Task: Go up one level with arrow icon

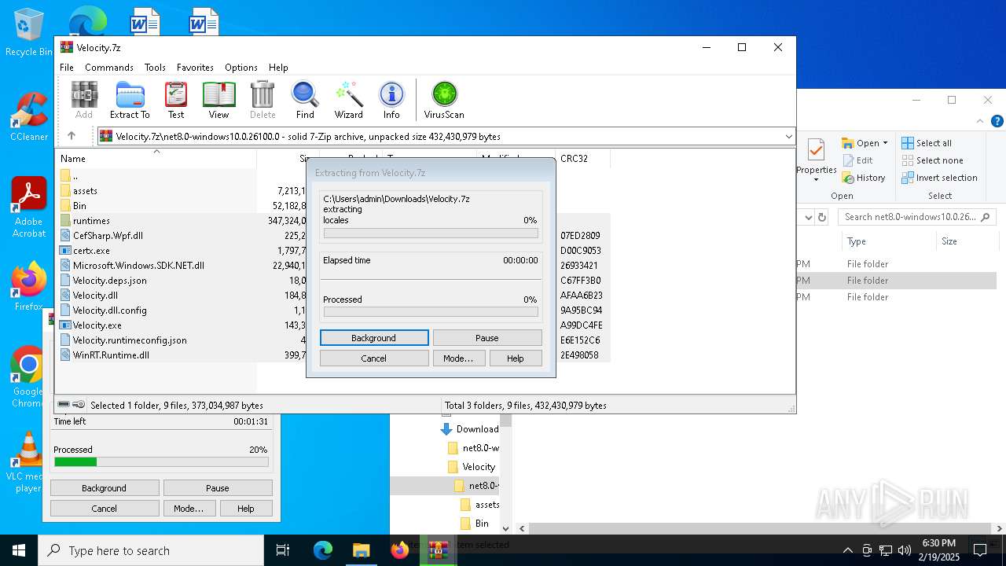Action: pyautogui.click(x=72, y=136)
